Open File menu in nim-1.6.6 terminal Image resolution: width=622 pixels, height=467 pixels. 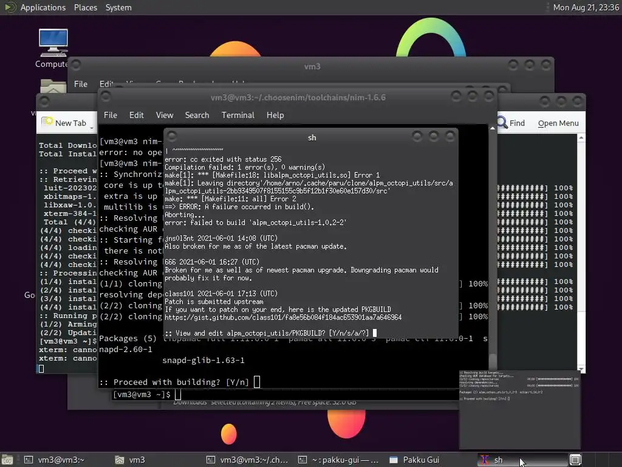(x=111, y=115)
